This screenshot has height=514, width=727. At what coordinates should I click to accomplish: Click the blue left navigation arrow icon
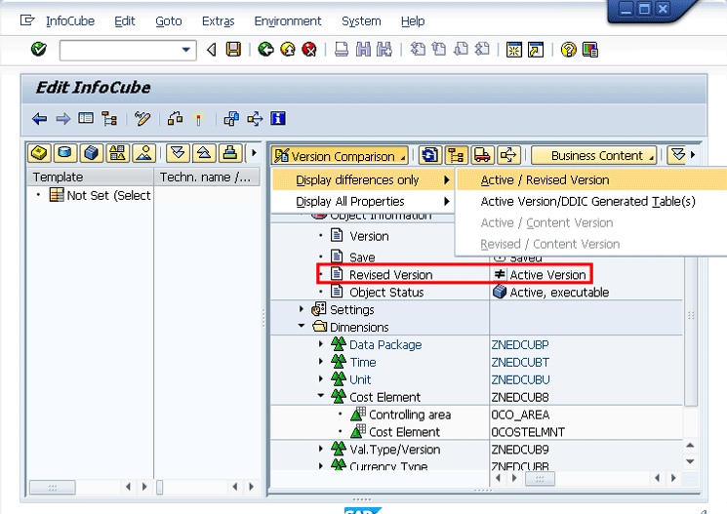[39, 119]
